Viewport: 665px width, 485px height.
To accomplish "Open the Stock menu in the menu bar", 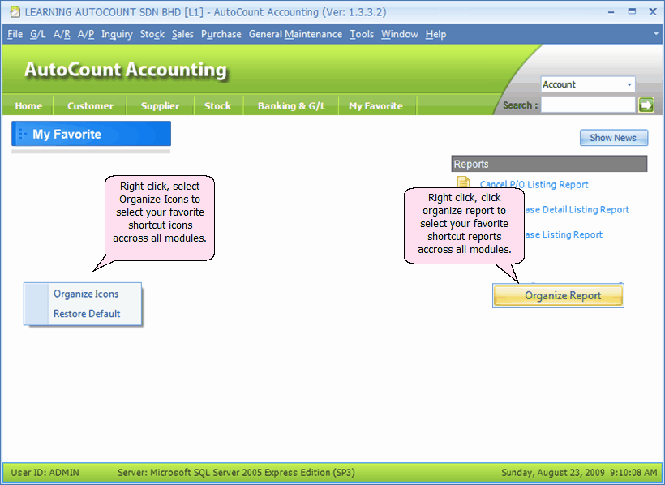I will pos(152,34).
